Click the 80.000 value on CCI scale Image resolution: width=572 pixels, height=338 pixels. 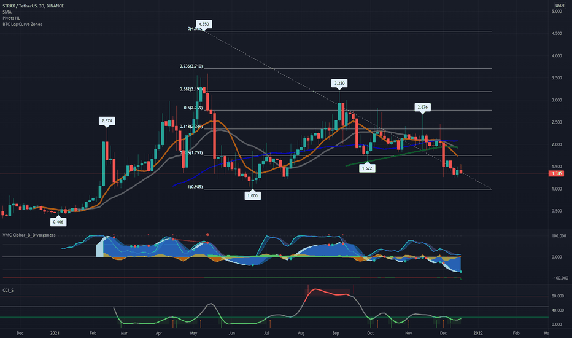click(558, 296)
